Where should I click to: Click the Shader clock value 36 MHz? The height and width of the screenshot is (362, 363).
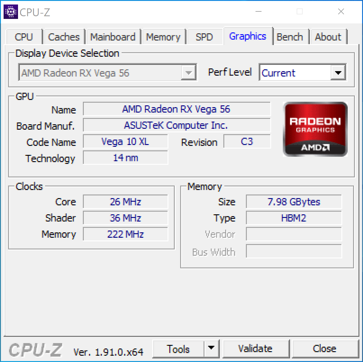(125, 218)
